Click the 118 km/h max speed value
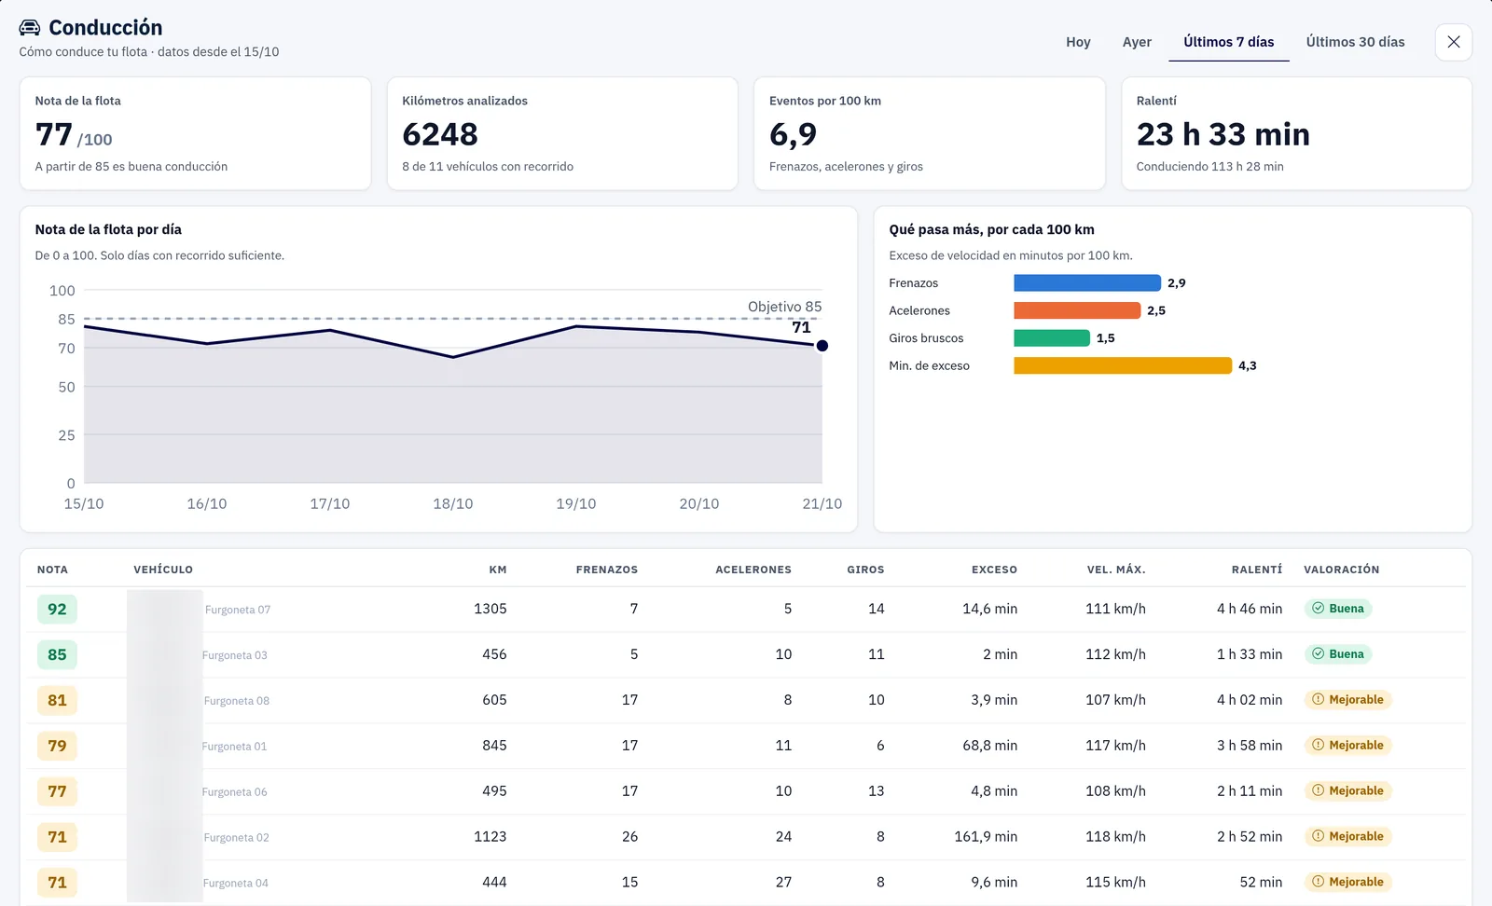The width and height of the screenshot is (1492, 906). coord(1115,837)
